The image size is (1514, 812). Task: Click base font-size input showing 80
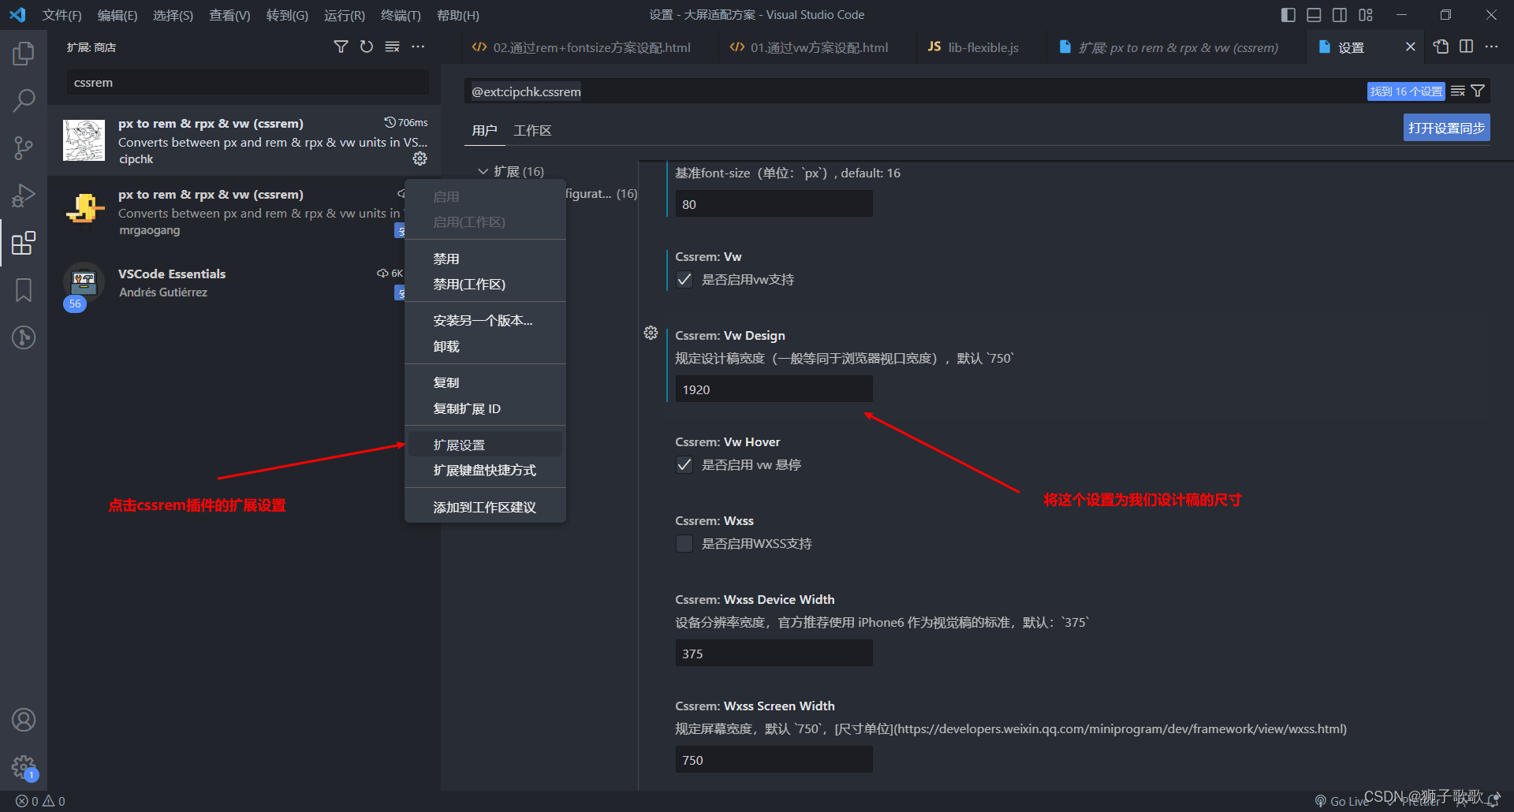coord(774,204)
